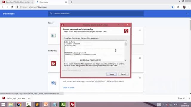Click the Show in folder link
191x107 pixels.
(68, 88)
